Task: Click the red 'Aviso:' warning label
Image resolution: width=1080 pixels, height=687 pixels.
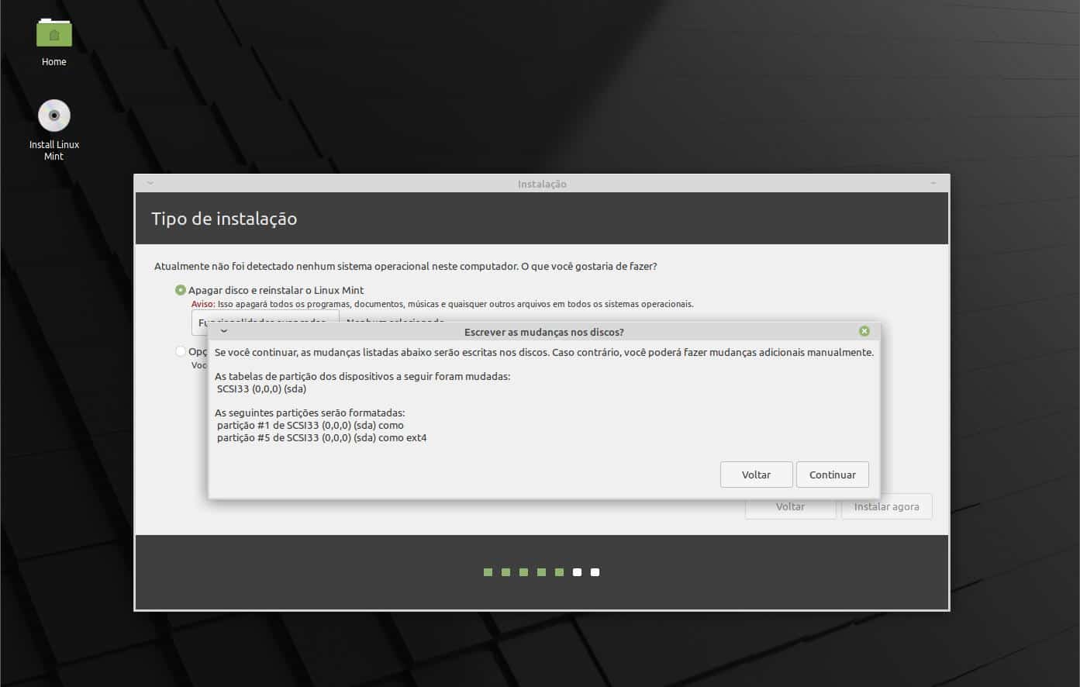Action: pos(203,304)
